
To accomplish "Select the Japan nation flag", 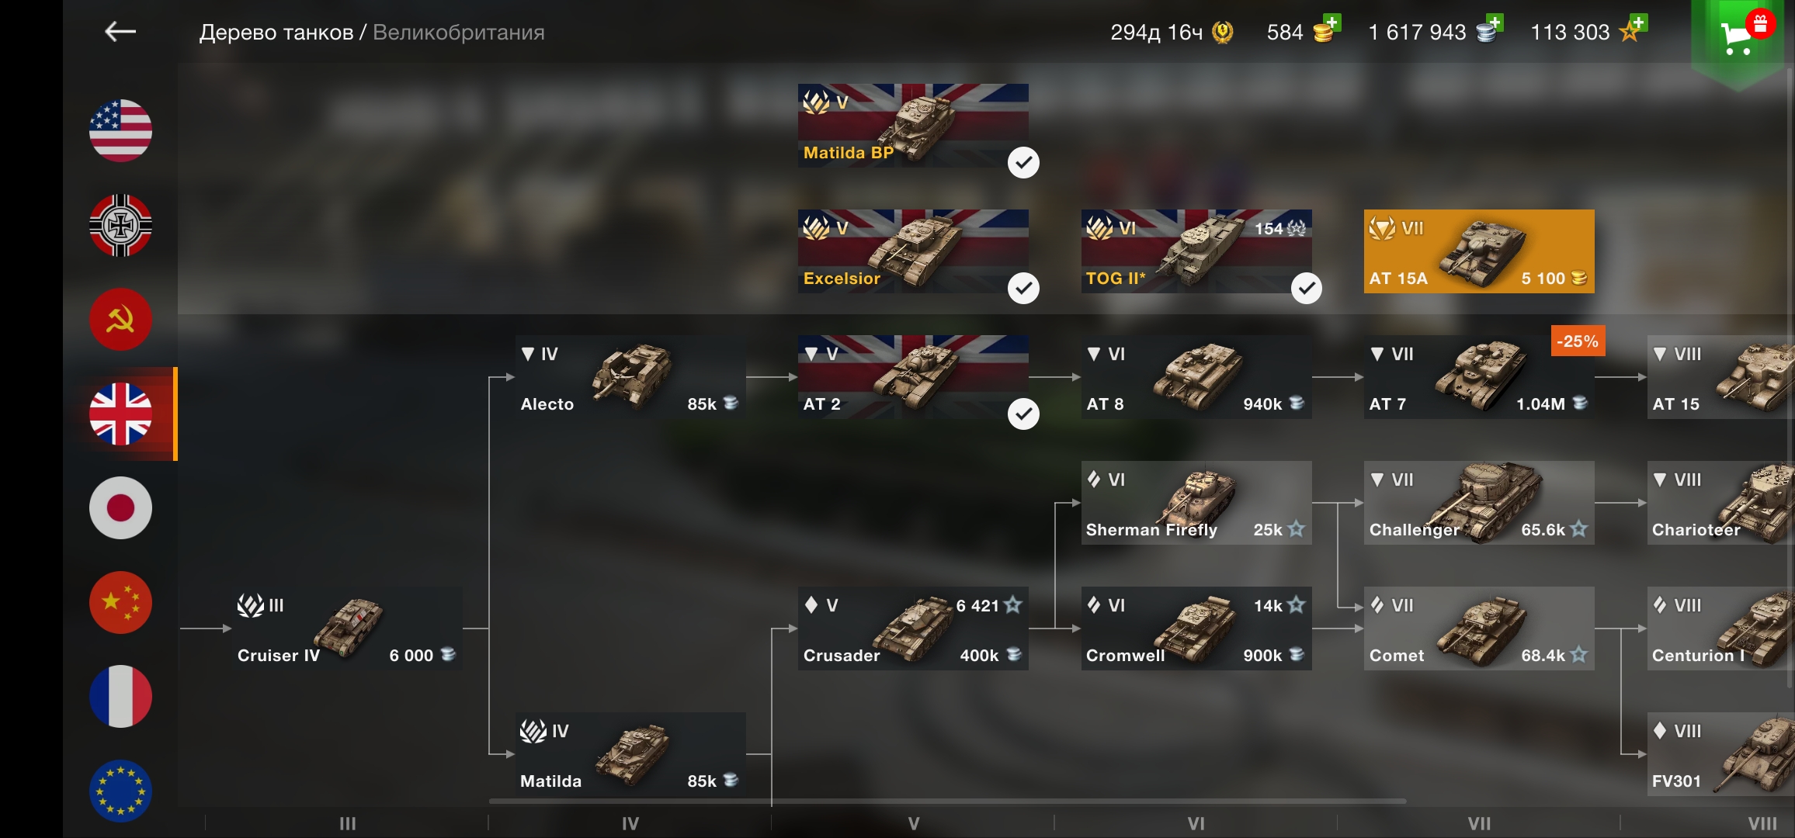I will (120, 507).
